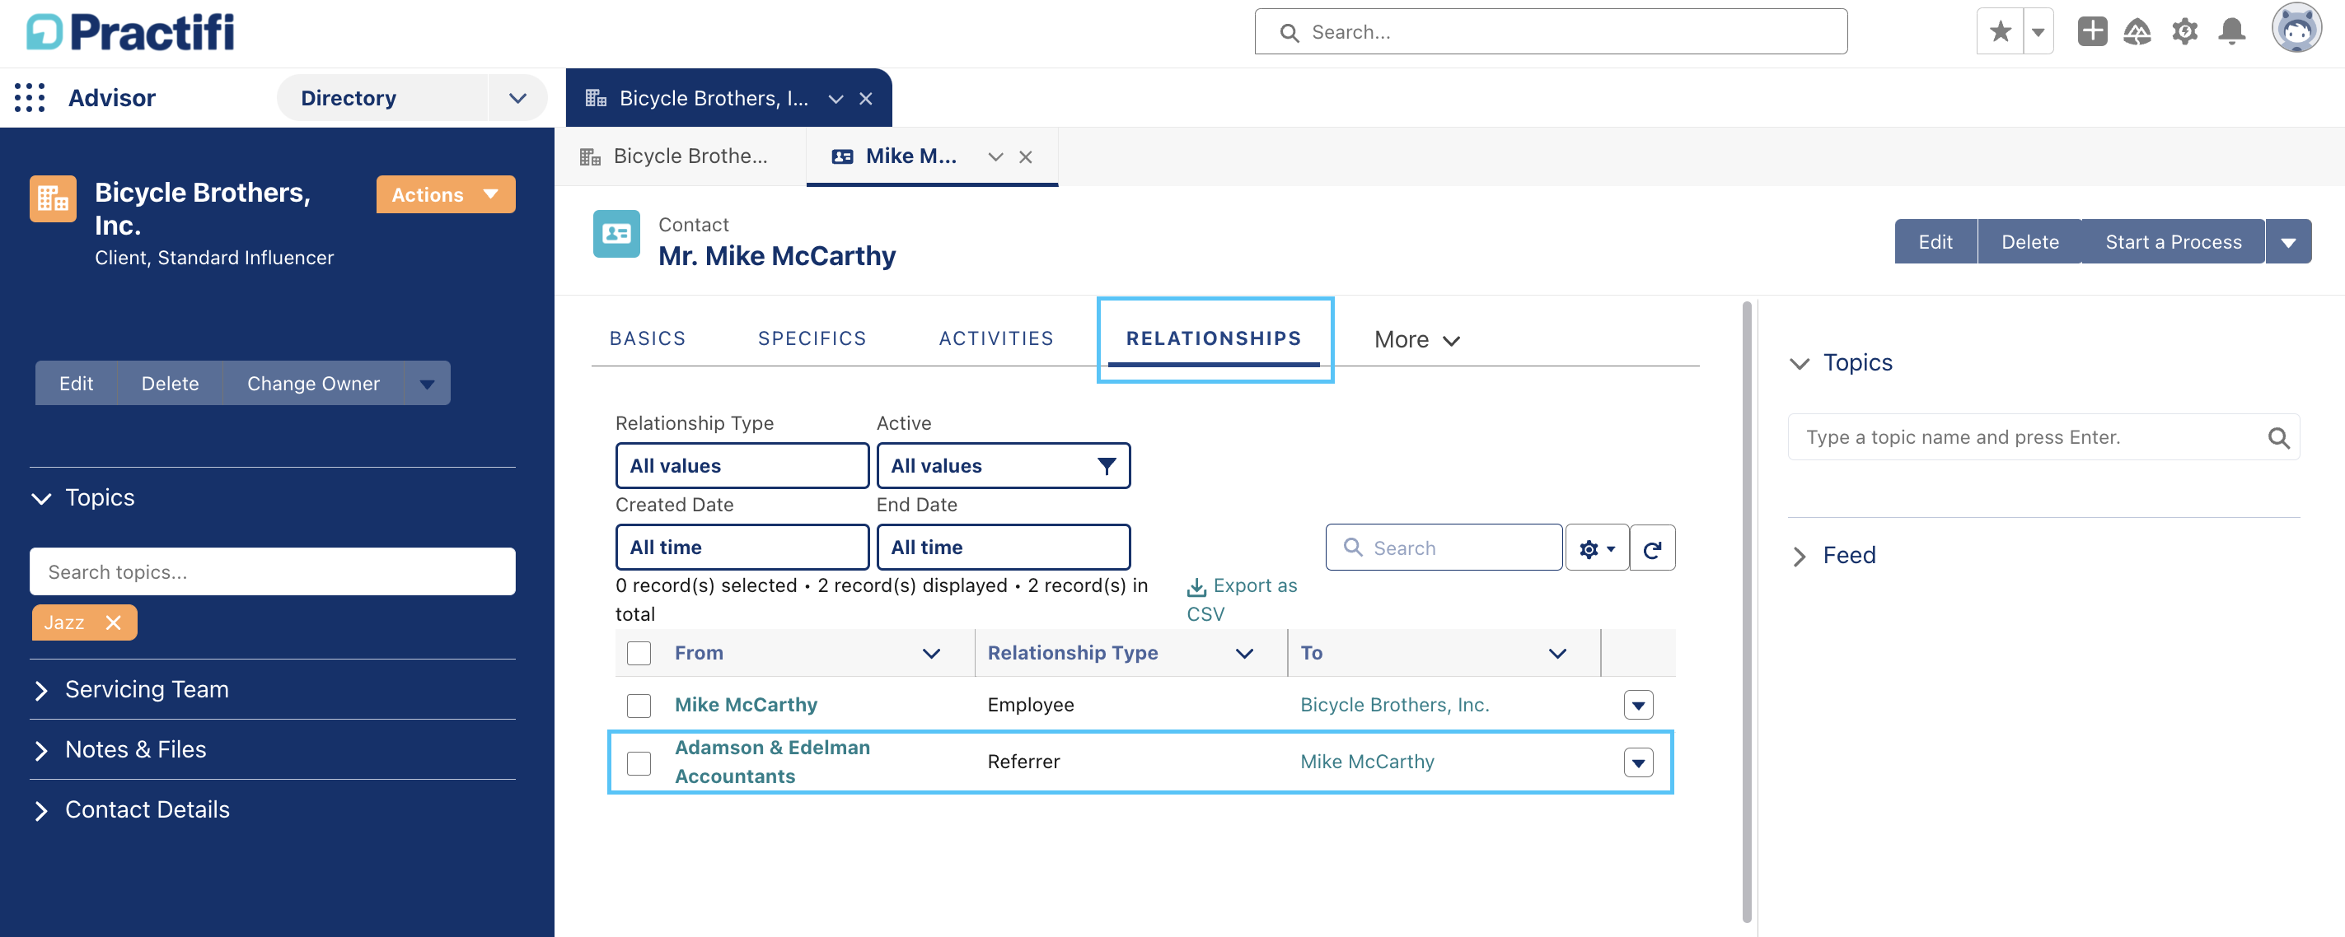Switch to the SPECIFICS tab

click(x=812, y=338)
